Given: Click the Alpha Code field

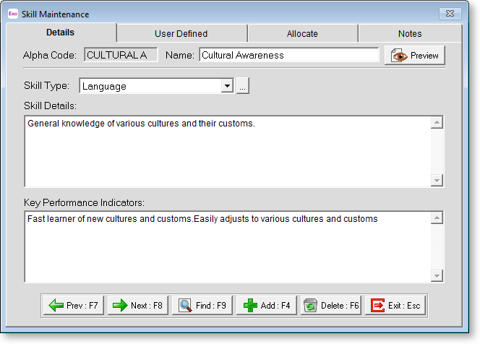Looking at the screenshot, I should click(x=121, y=55).
